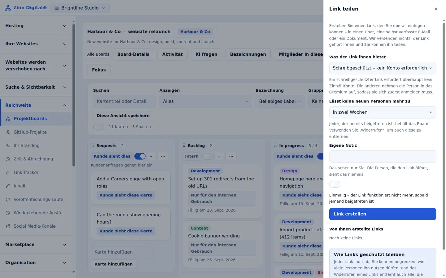Expand the Marketplace sidebar section

point(36,244)
